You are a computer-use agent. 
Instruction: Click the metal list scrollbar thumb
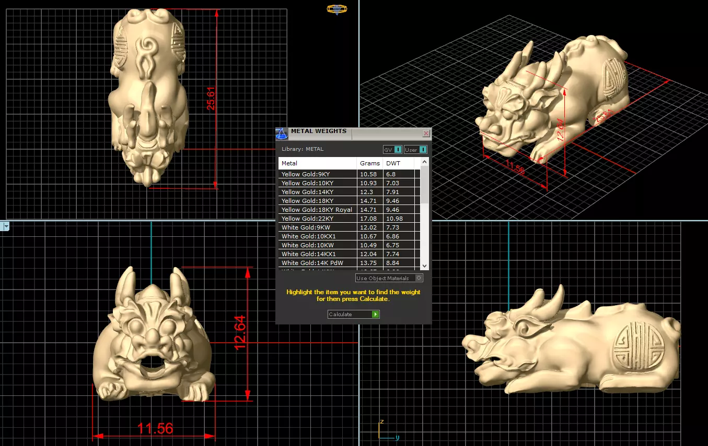[x=425, y=185]
